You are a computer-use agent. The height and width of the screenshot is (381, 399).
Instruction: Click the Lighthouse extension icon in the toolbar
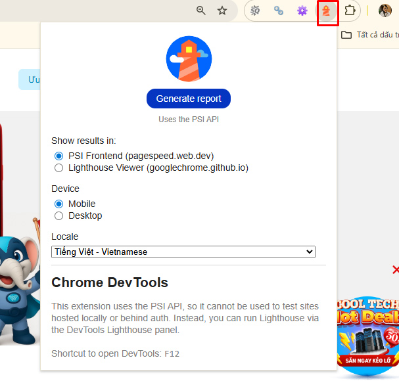327,11
